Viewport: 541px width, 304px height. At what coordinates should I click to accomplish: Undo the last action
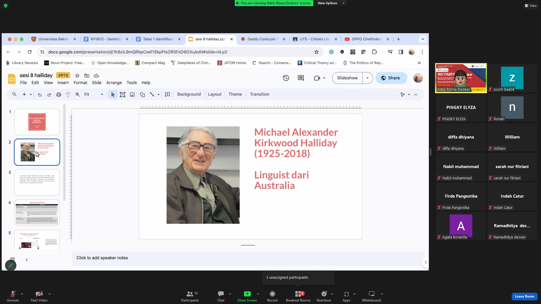point(40,95)
